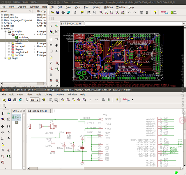Select the Move tool in Board window
186x175 pixels.
coord(51,39)
